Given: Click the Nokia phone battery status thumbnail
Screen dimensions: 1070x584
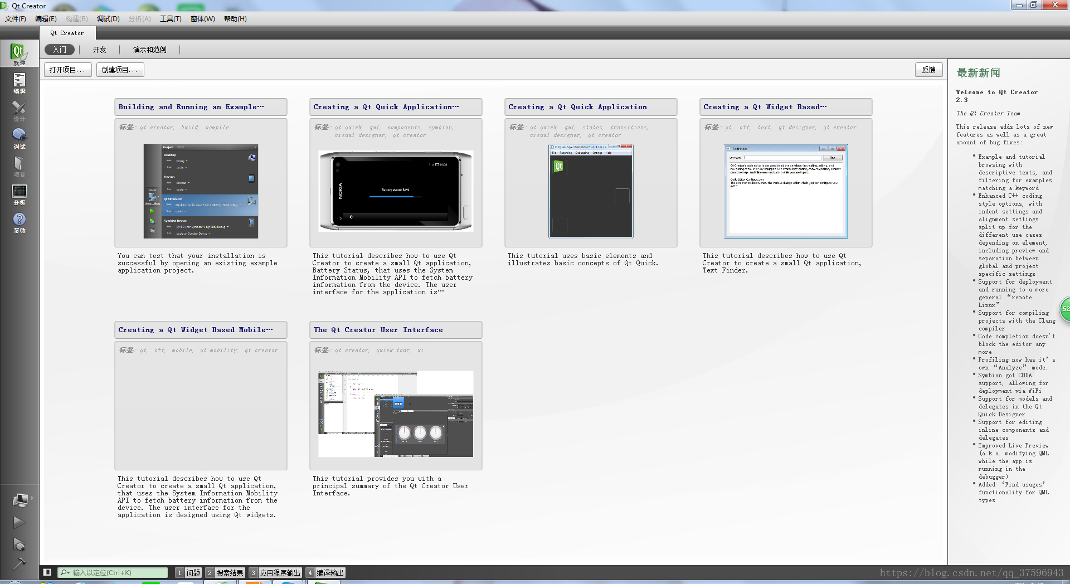Looking at the screenshot, I should (396, 191).
